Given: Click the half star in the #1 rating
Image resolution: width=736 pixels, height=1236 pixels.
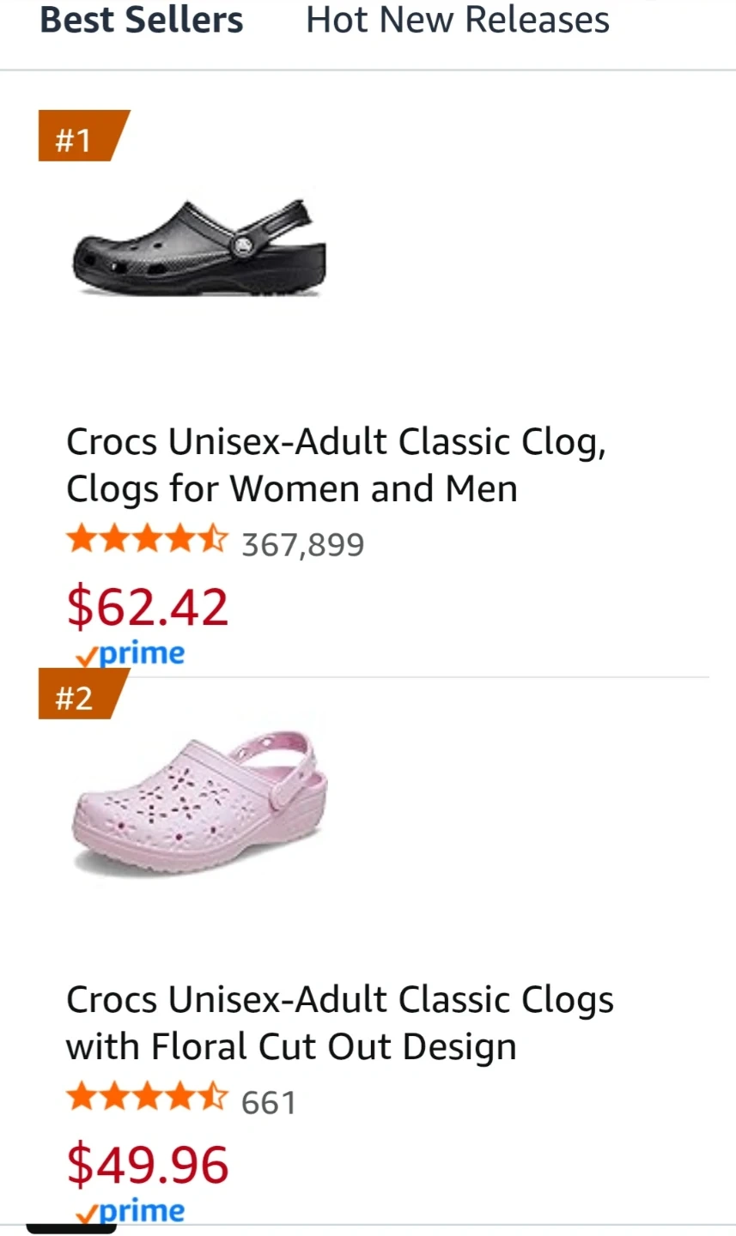Looking at the screenshot, I should [x=213, y=541].
